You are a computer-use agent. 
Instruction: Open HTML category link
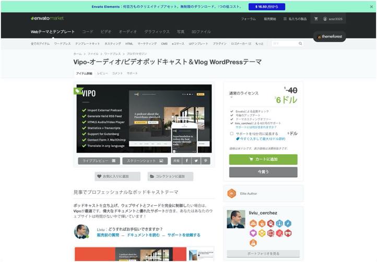coord(129,44)
